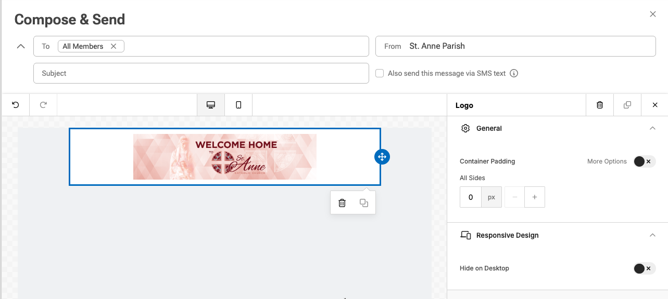Screen dimensions: 668x299
Task: Click the redo arrow icon
Action: (43, 105)
